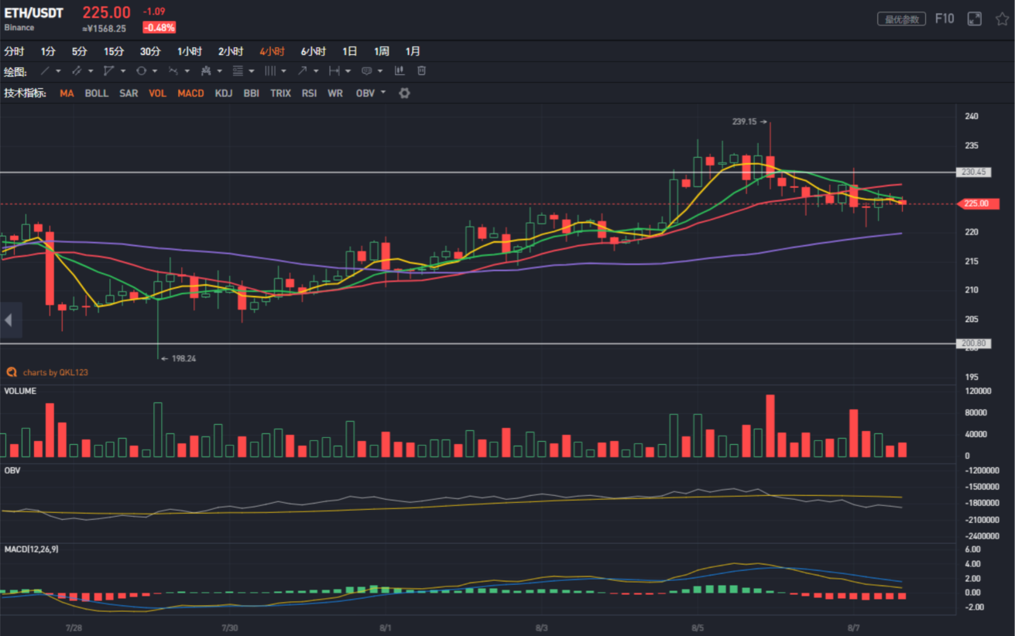1015x636 pixels.
Task: Add ETH/USDT to favorites star
Action: coord(1002,19)
